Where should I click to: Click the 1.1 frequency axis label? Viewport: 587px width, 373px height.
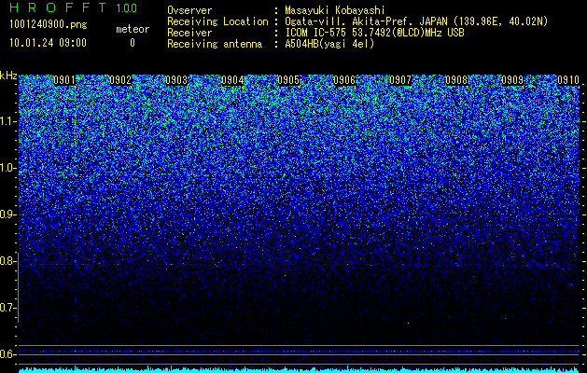(8, 121)
